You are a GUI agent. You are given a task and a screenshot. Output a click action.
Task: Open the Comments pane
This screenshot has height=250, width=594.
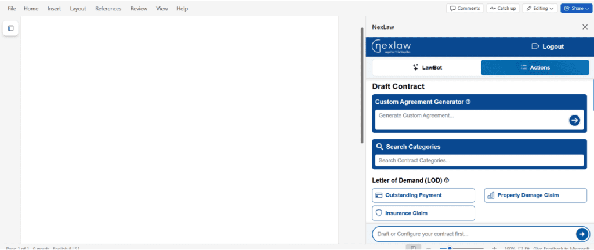[x=465, y=8]
